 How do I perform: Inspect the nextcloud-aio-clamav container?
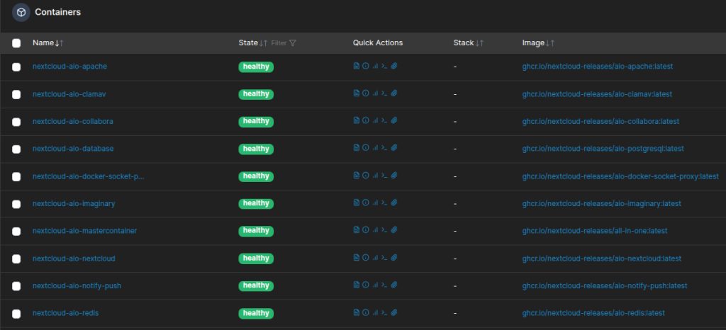(366, 94)
